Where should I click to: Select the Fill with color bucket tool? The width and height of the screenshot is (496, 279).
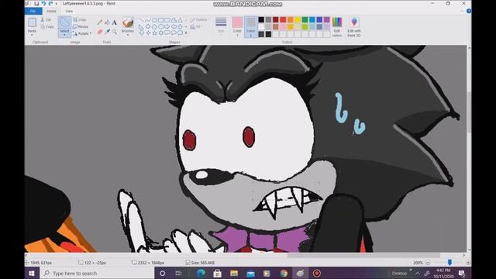[x=107, y=22]
